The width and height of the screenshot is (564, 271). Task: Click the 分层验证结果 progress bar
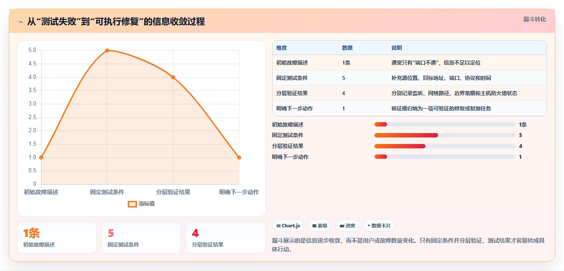[445, 146]
